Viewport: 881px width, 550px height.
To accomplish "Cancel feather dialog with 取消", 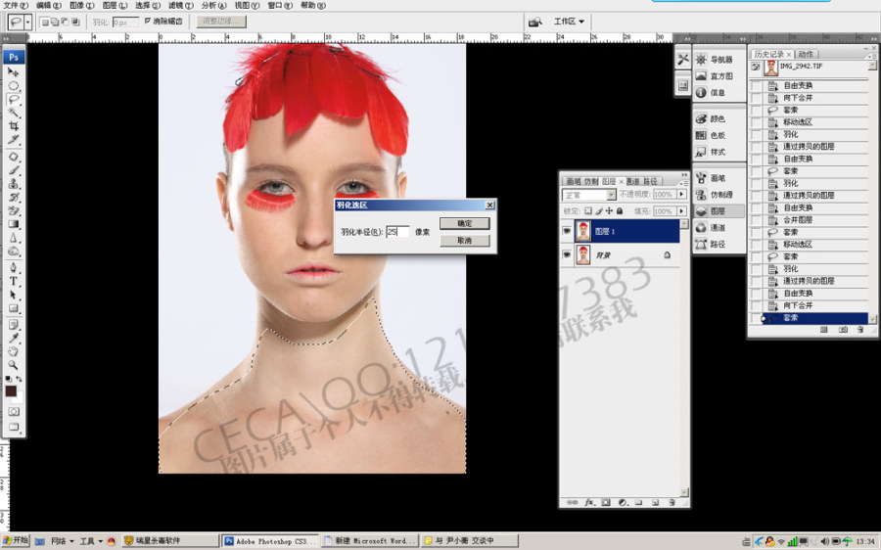I will (465, 241).
